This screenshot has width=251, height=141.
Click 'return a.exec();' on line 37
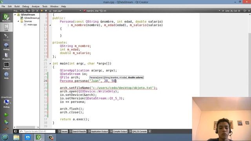[75, 119]
